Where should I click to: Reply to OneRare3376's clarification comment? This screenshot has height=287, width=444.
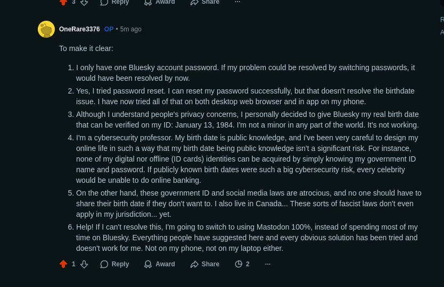(x=114, y=264)
